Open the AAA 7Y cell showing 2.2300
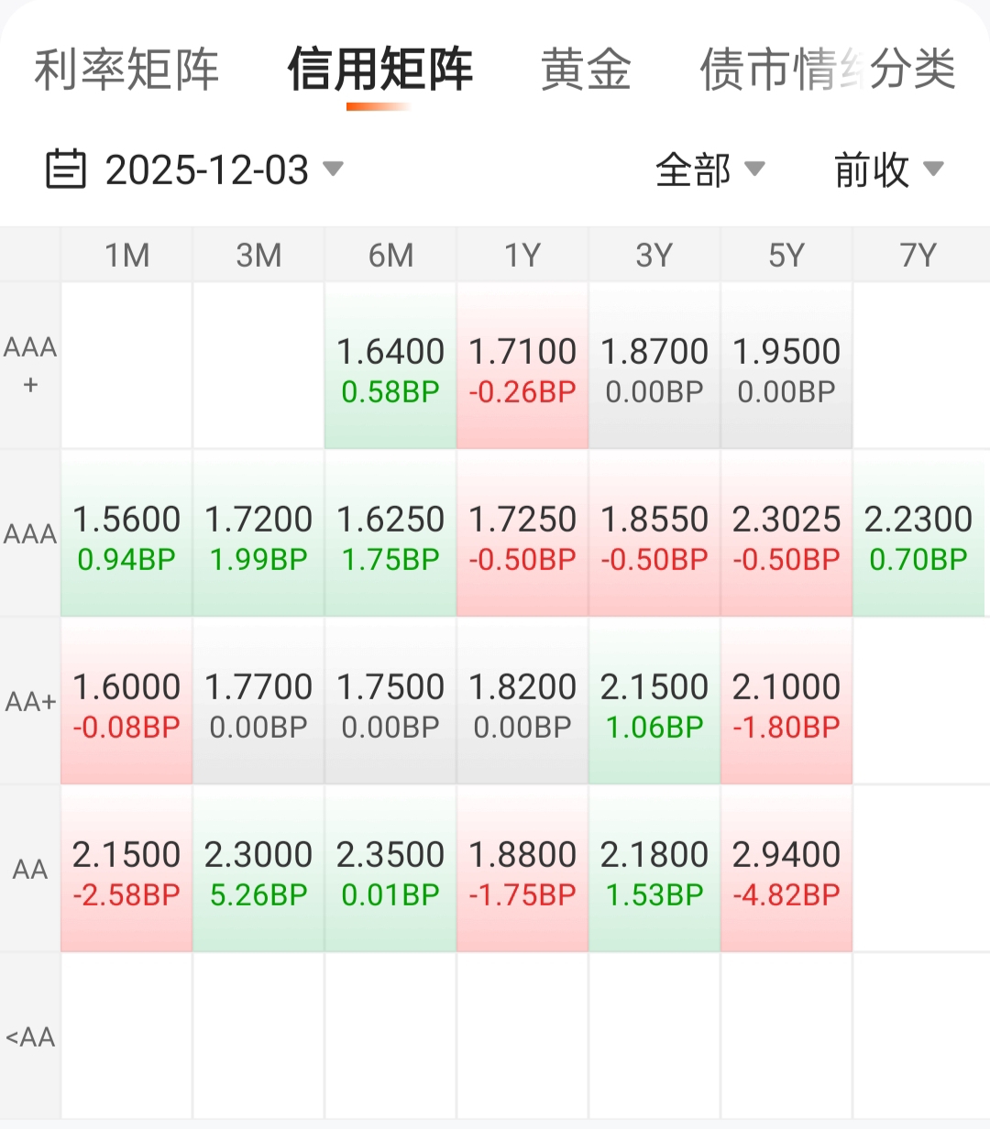990x1129 pixels. click(918, 534)
